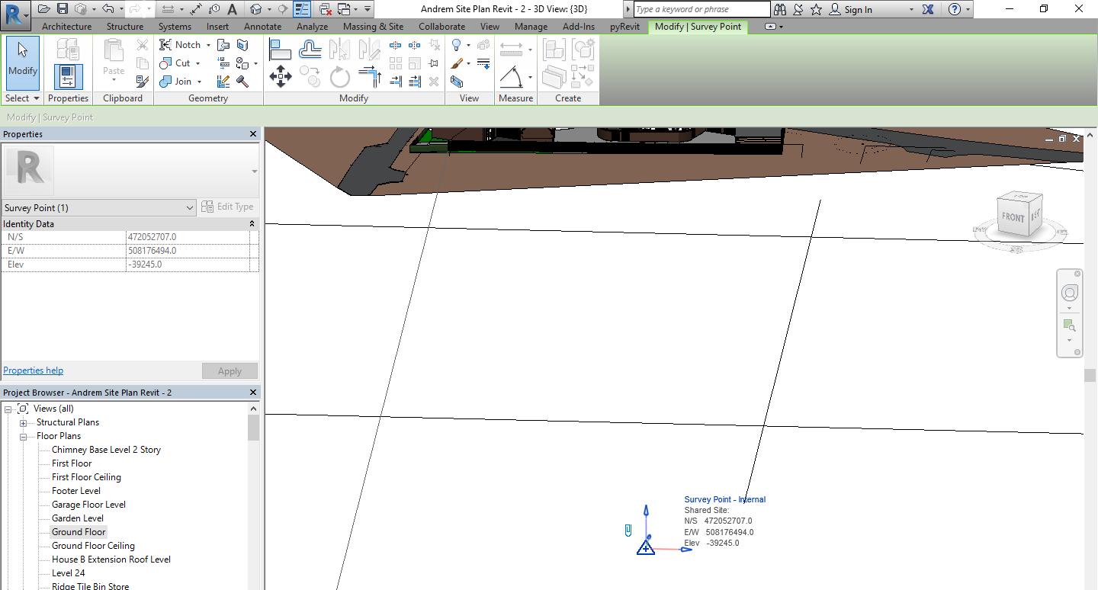Click the Elev value field -39245.0
This screenshot has width=1098, height=590.
(187, 265)
